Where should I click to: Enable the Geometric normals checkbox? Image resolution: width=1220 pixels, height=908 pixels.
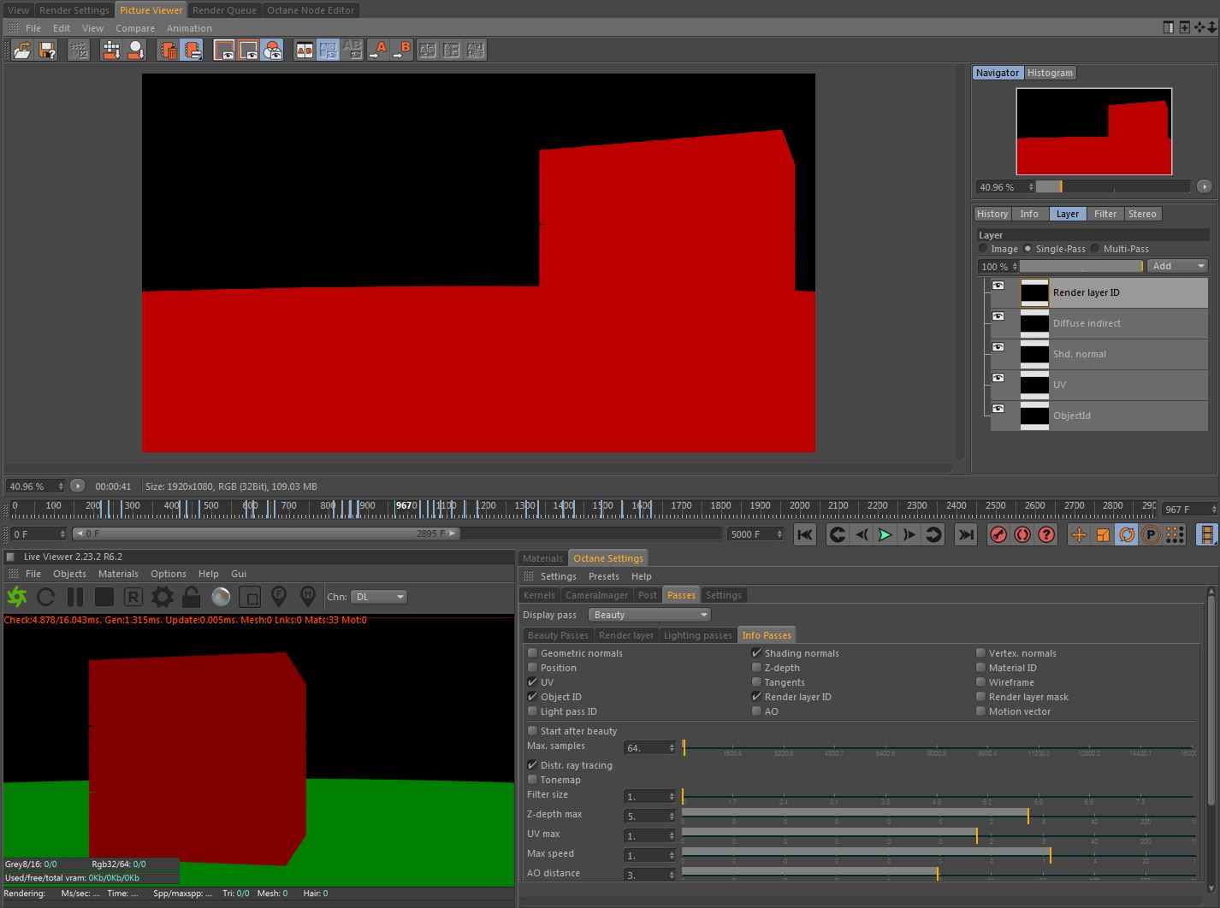533,653
